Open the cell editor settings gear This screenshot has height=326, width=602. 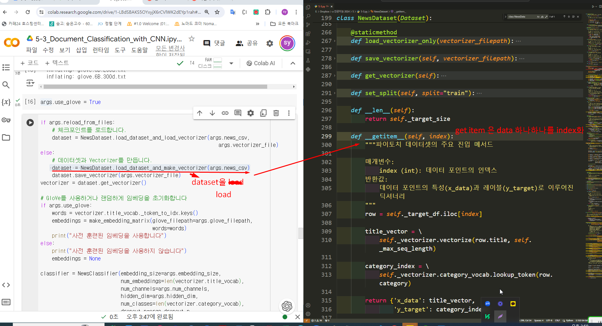pyautogui.click(x=251, y=113)
